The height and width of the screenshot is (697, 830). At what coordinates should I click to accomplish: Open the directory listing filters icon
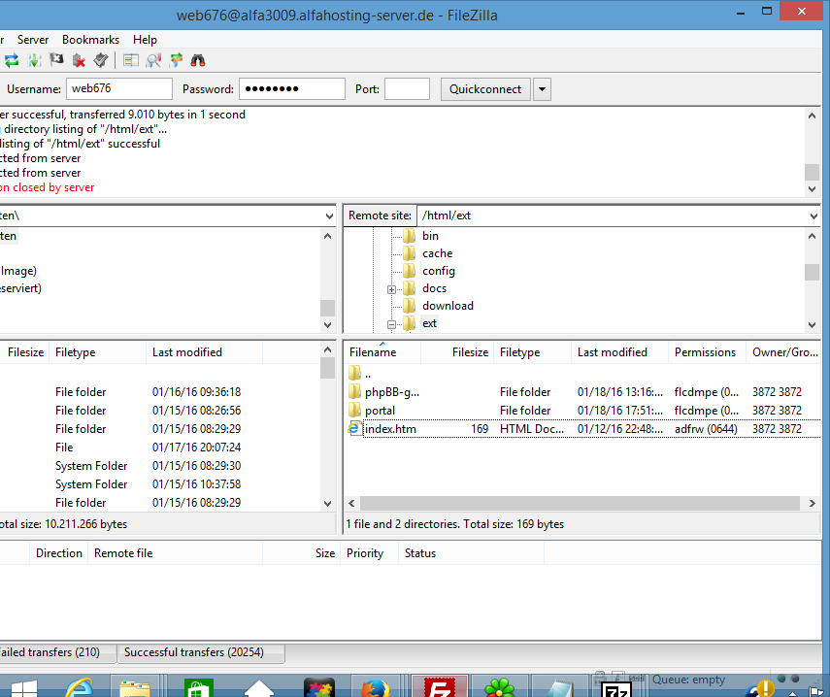[x=131, y=60]
